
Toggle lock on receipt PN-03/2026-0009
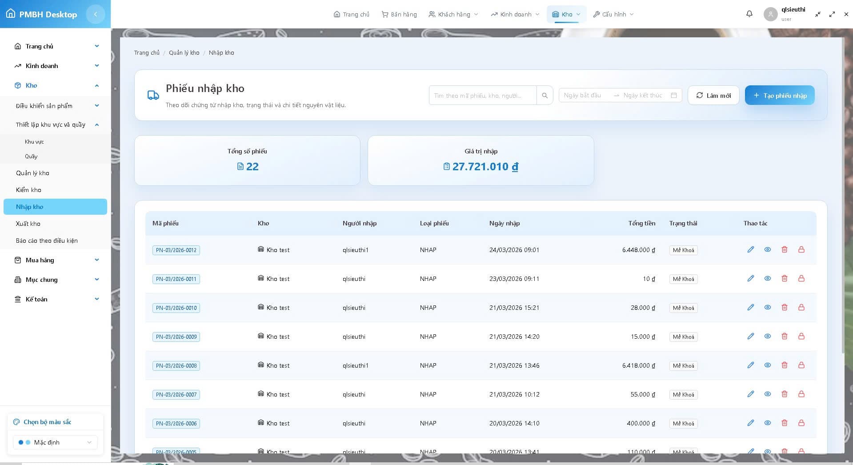(801, 336)
